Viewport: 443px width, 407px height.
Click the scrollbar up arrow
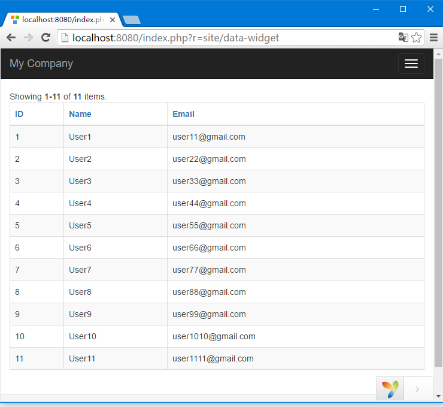tap(438, 54)
